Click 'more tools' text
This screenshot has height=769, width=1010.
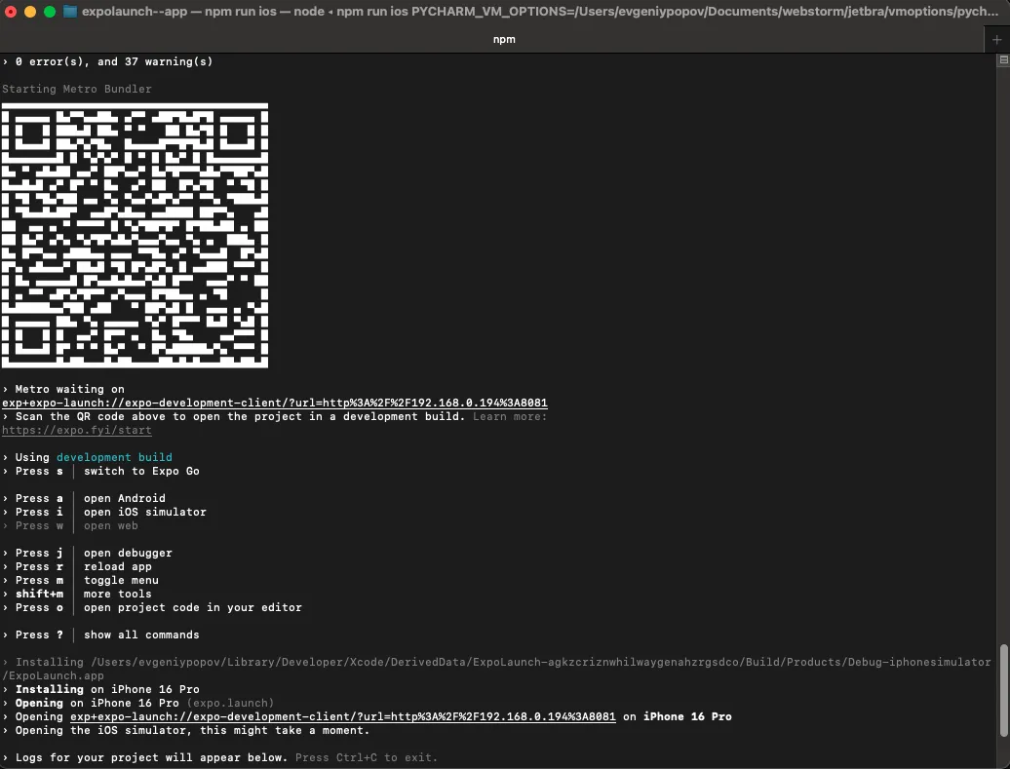(118, 594)
